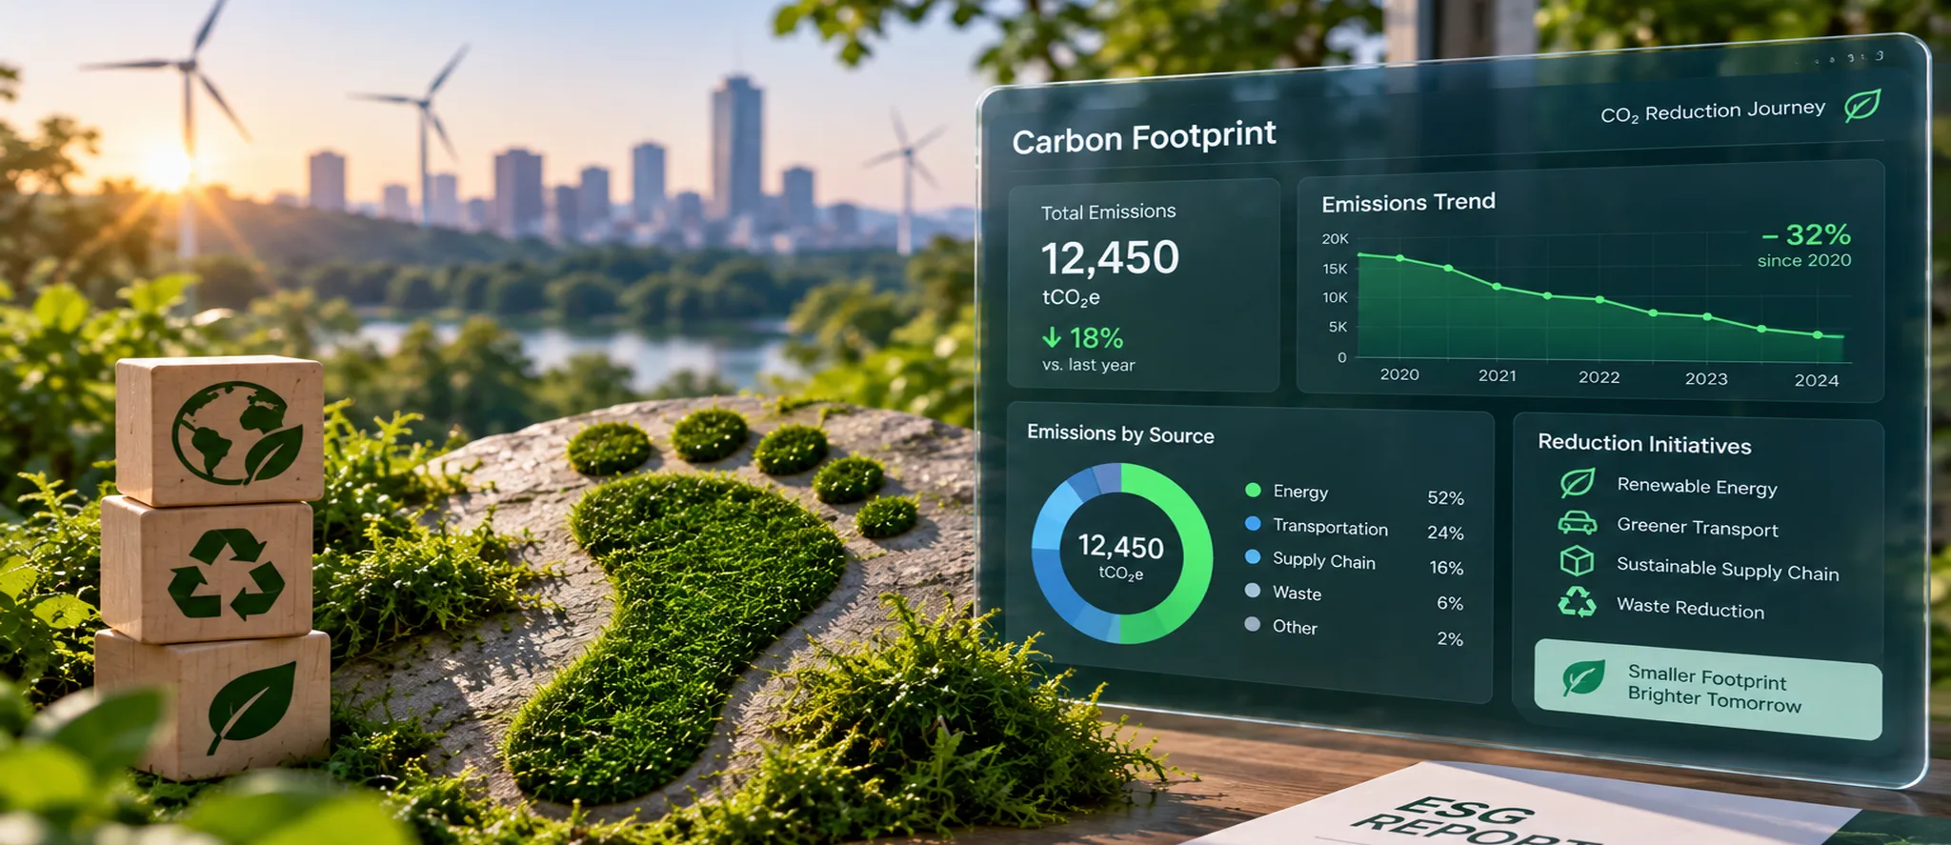The width and height of the screenshot is (1951, 845).
Task: Select the Renewable Energy leaf icon
Action: point(1578,483)
